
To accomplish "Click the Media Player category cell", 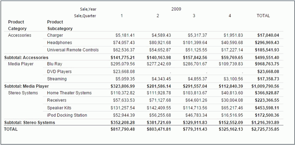I will click(x=21, y=64).
